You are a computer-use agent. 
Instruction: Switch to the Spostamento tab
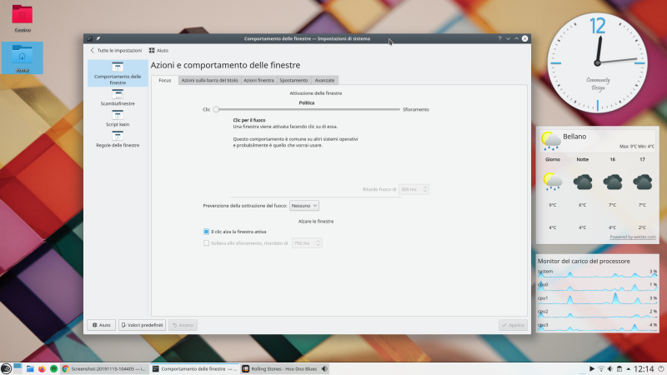[293, 80]
